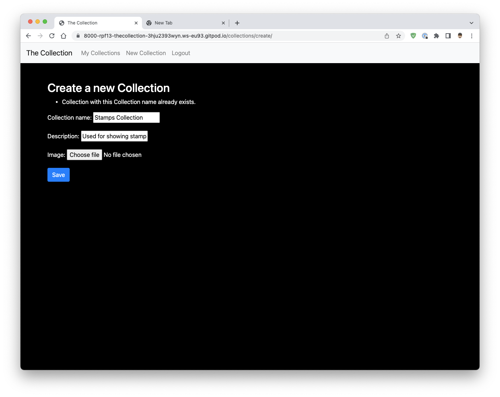Bookmark this page with the star icon
The image size is (500, 397).
pyautogui.click(x=398, y=36)
